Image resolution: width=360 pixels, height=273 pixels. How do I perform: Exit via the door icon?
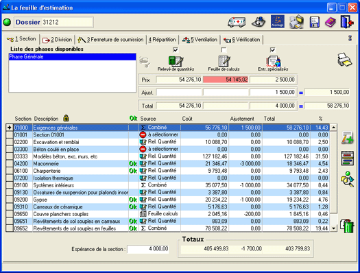coord(347,21)
